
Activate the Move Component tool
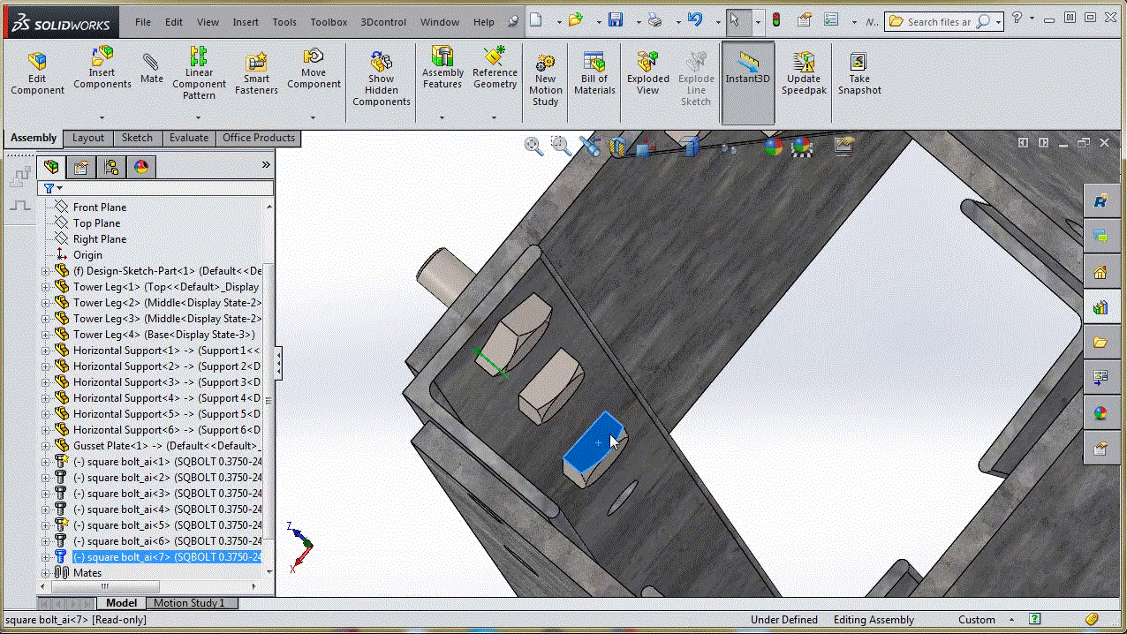(314, 69)
